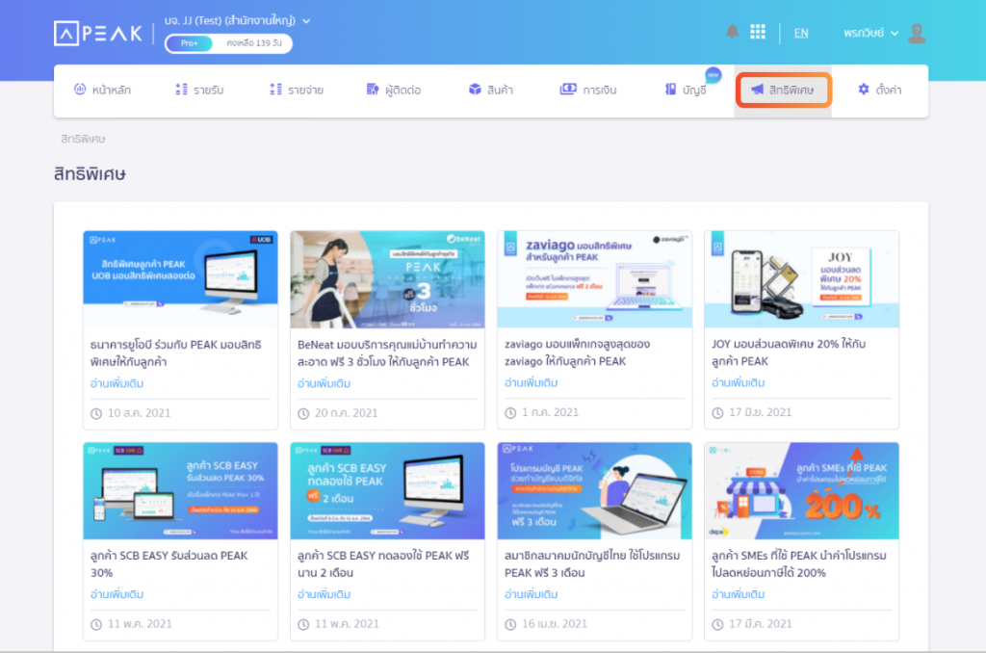This screenshot has height=653, width=986.
Task: Click the 1 ก.ค. 2021 date
Action: coord(550,412)
